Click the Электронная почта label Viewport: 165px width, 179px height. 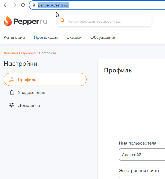click(x=139, y=171)
